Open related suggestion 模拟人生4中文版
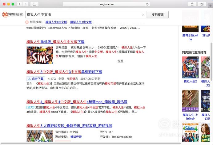The height and width of the screenshot is (145, 213). (56, 22)
